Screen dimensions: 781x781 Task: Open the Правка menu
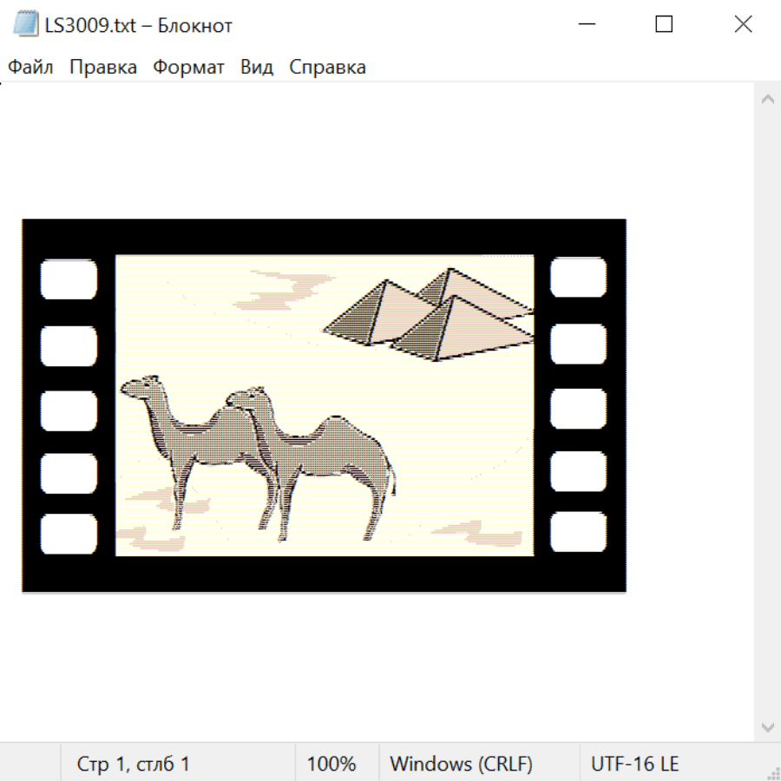coord(102,67)
